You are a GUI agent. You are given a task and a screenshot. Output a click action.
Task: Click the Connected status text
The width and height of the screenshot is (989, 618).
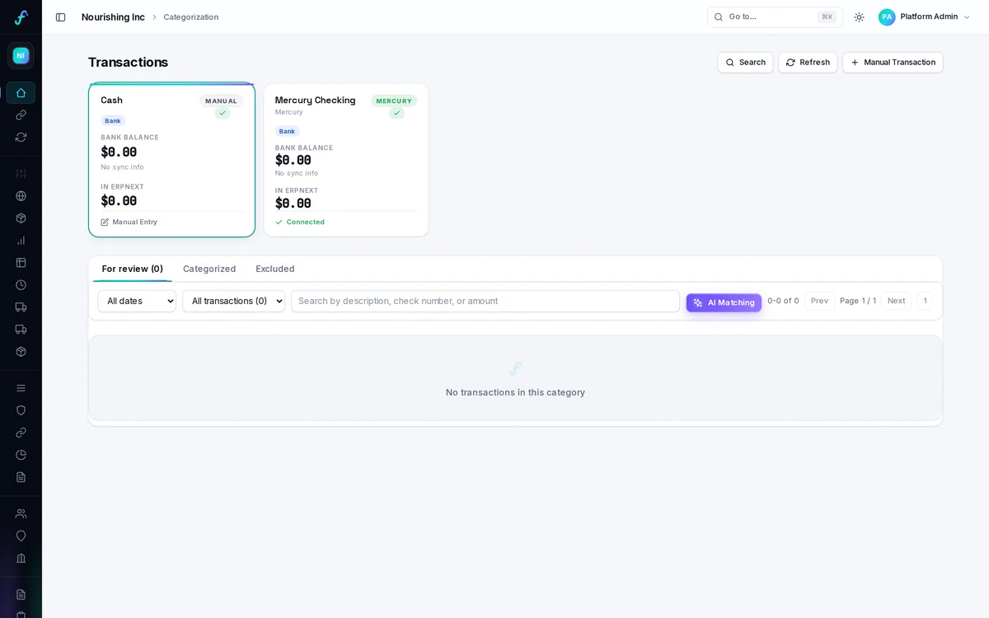point(306,222)
